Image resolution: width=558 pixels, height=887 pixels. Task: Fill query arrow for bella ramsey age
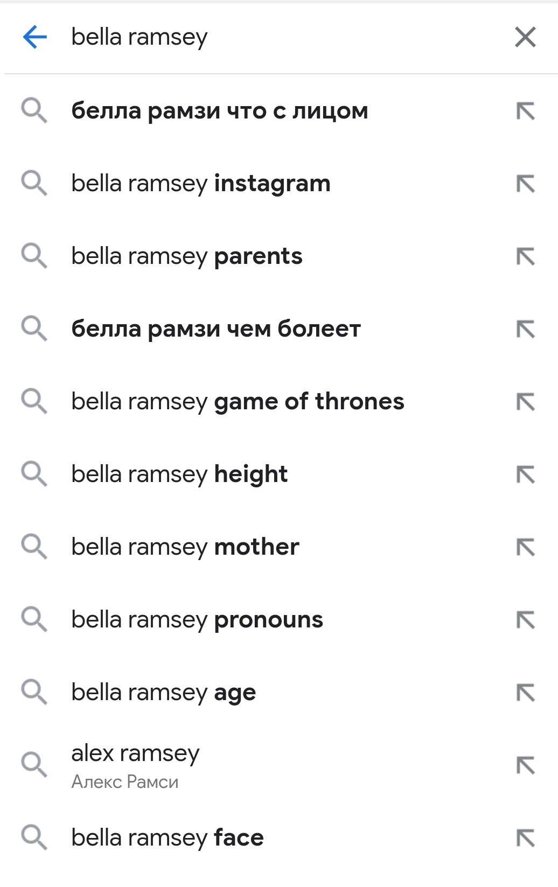coord(525,693)
